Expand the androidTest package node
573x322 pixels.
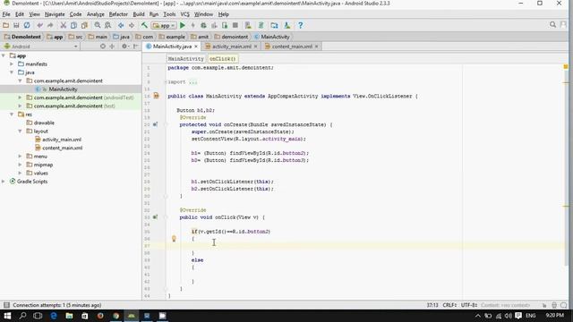tap(20, 97)
